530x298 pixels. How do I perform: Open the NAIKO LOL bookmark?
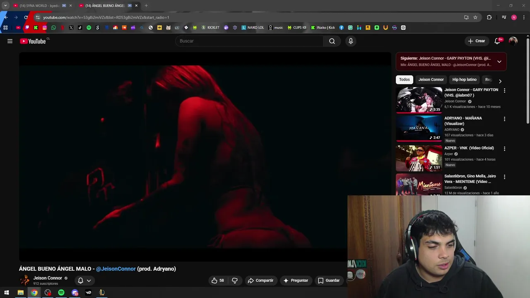(x=253, y=28)
